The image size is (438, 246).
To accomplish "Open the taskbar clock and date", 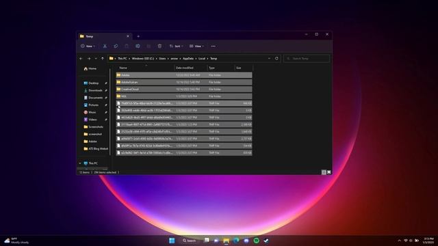I will [x=428, y=241].
